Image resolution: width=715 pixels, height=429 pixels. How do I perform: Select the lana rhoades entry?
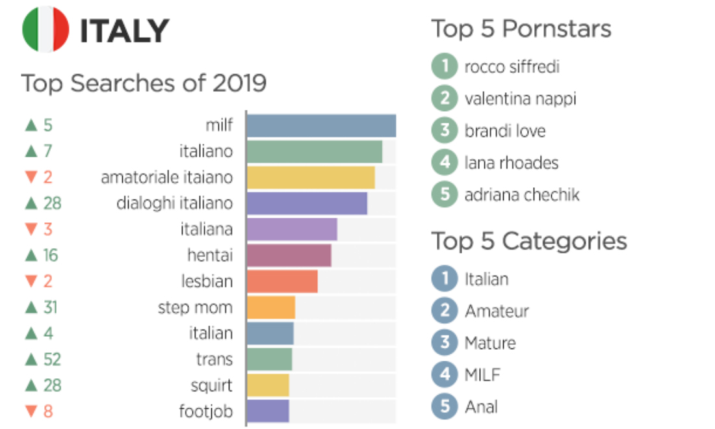coord(511,162)
